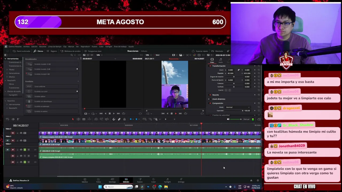Open the Modo Normal composite dropdown
Screen dimensions: 342x192
pos(238,107)
